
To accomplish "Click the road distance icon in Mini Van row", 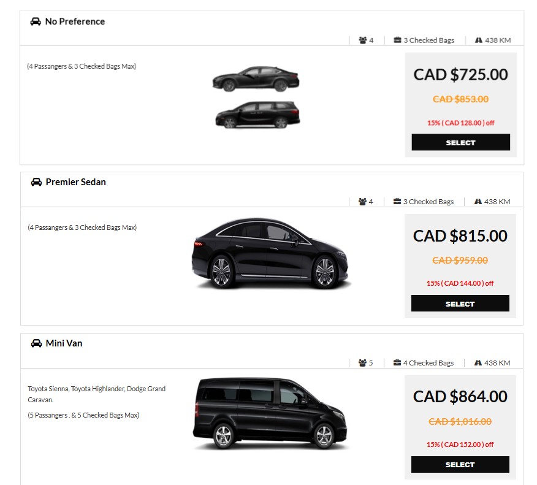I will pos(478,363).
